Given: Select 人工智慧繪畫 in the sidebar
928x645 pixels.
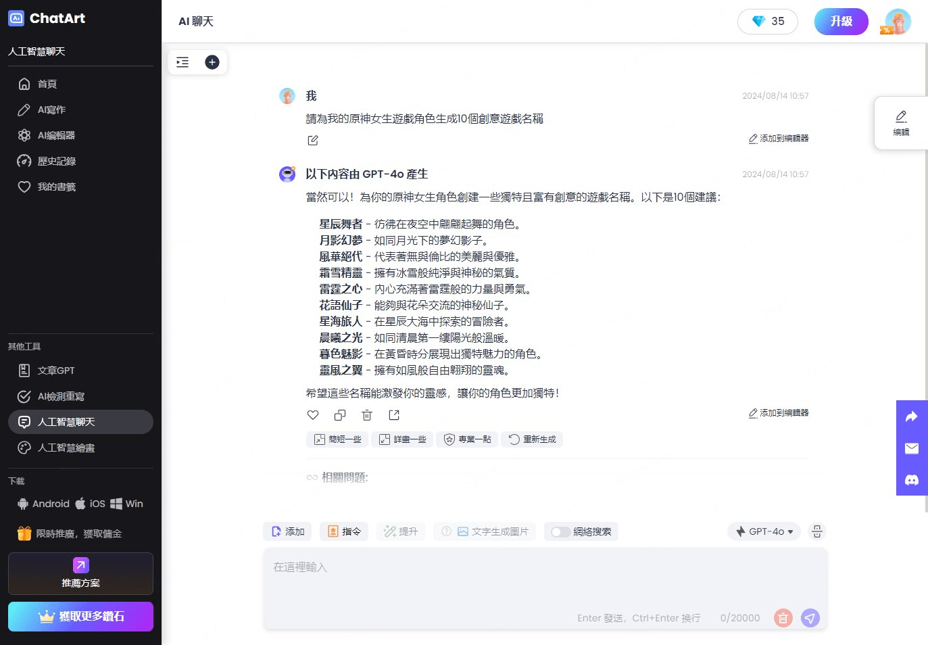Looking at the screenshot, I should coord(66,448).
